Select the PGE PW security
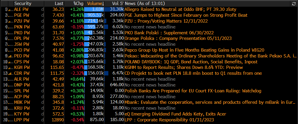The image size is (298, 124). pos(22,15)
